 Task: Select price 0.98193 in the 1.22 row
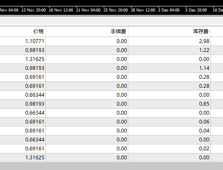pos(35,50)
